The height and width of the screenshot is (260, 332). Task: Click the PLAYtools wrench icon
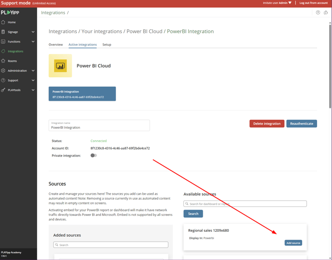pyautogui.click(x=3, y=90)
